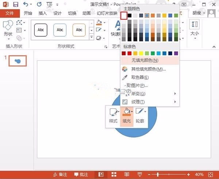The height and width of the screenshot is (179, 219).
Task: Pick the standard purple color swatch
Action: click(176, 53)
